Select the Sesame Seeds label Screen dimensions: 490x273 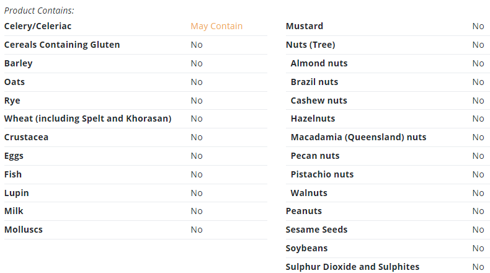(316, 230)
